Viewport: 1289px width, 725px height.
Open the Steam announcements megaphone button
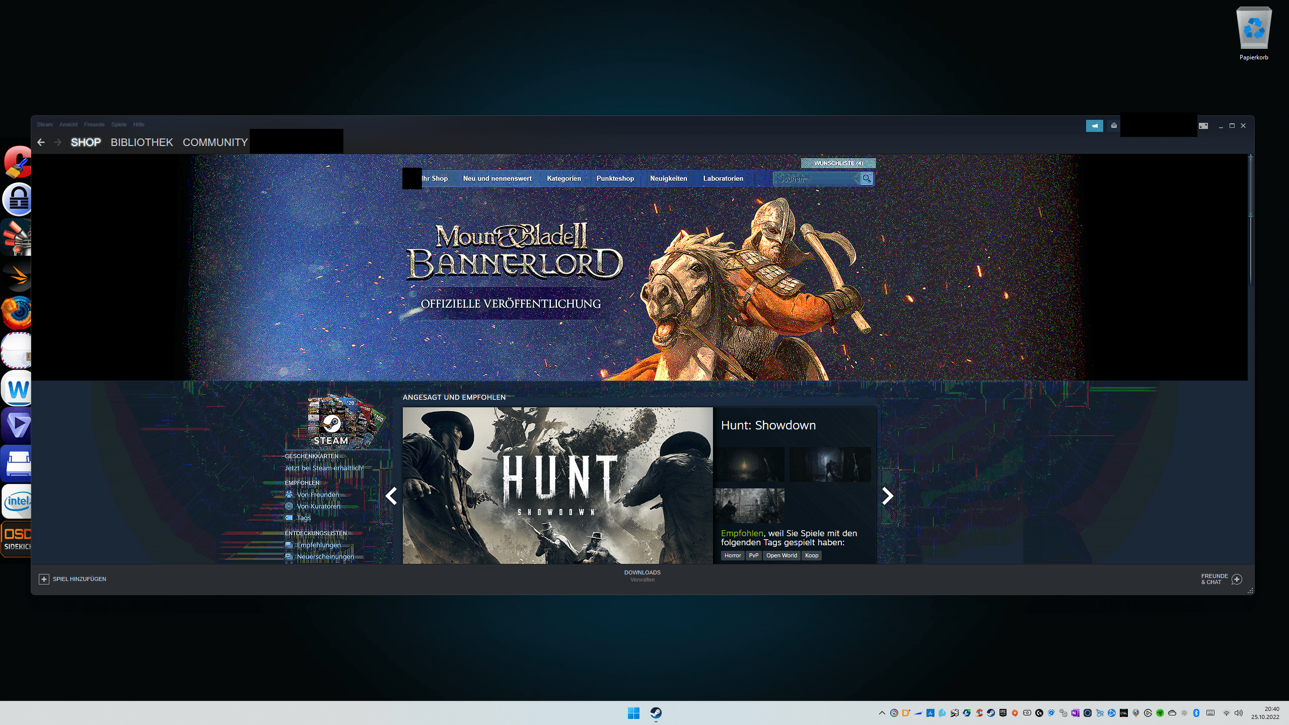pyautogui.click(x=1094, y=126)
